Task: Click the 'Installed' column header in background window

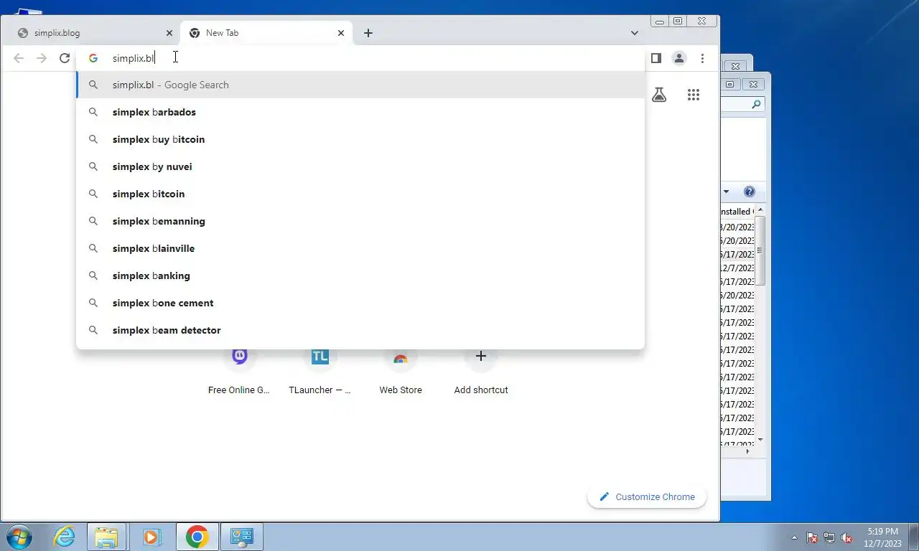Action: point(737,212)
